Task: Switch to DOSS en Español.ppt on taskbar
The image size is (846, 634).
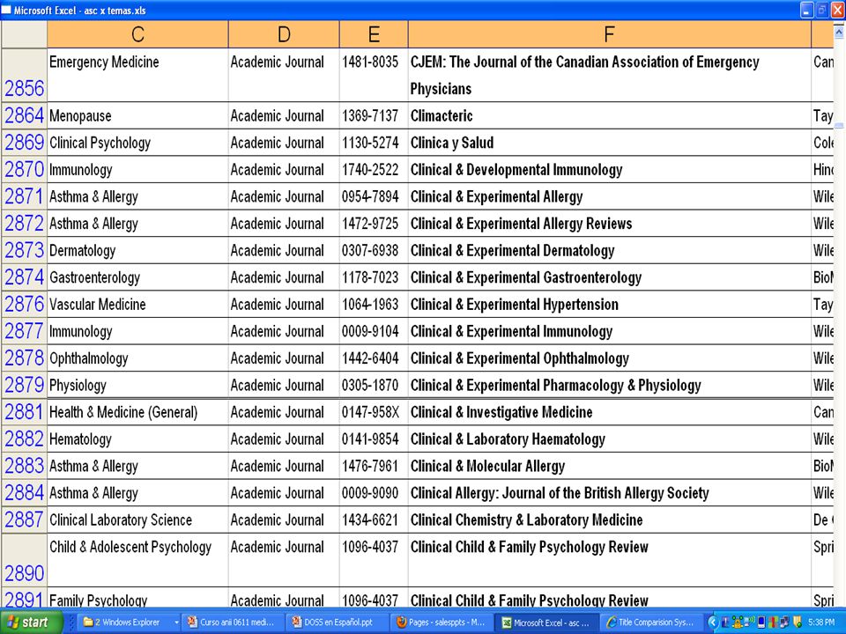Action: [x=338, y=623]
